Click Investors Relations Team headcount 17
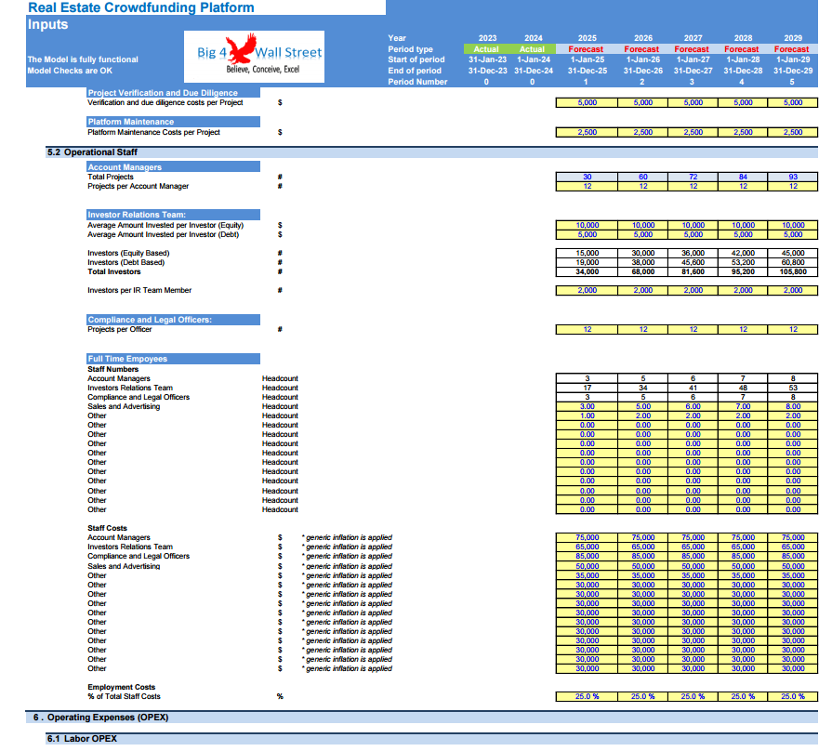Viewport: 832px width, 751px height. (x=587, y=389)
